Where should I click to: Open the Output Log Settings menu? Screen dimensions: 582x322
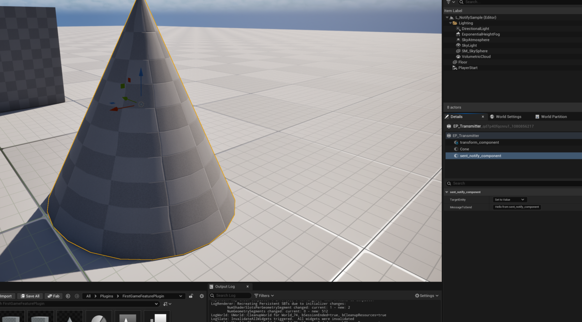coord(427,295)
